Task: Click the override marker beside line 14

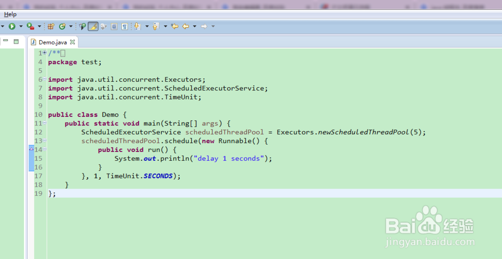Action: click(31, 149)
